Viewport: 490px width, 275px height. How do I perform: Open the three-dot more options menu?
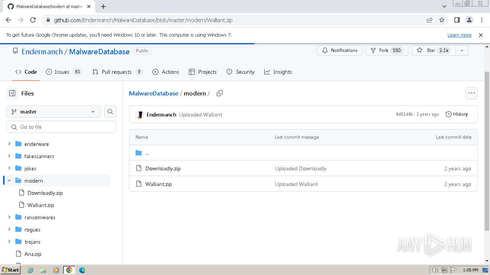click(x=471, y=93)
